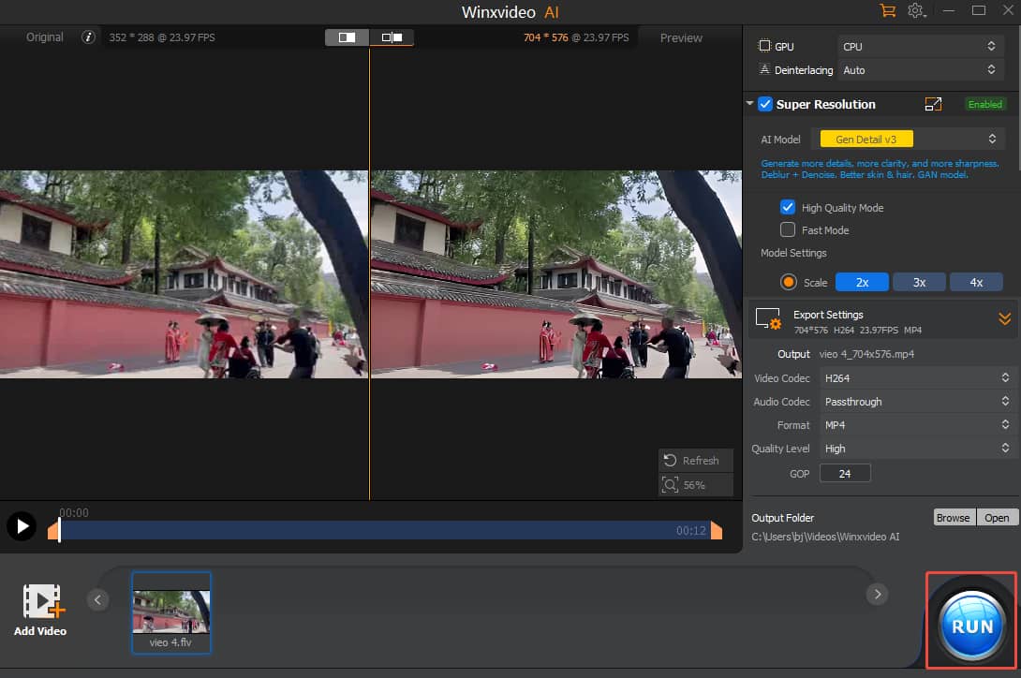Click Browse to change output folder
The image size is (1021, 678).
[x=953, y=517]
